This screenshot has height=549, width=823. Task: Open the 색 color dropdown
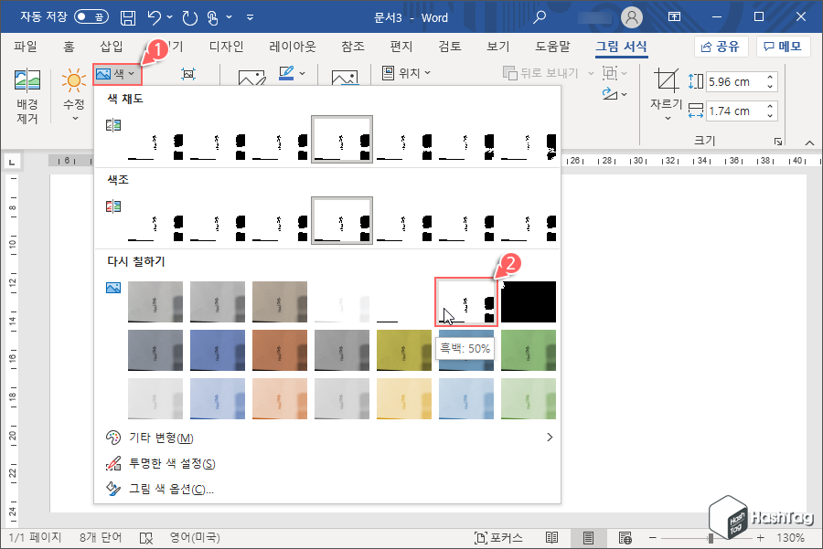coord(116,74)
